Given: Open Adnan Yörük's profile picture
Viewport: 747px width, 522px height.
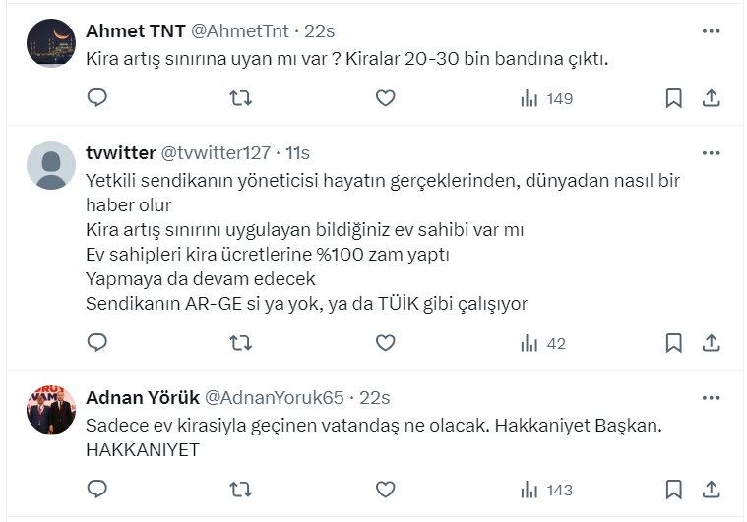Looking at the screenshot, I should pyautogui.click(x=51, y=410).
